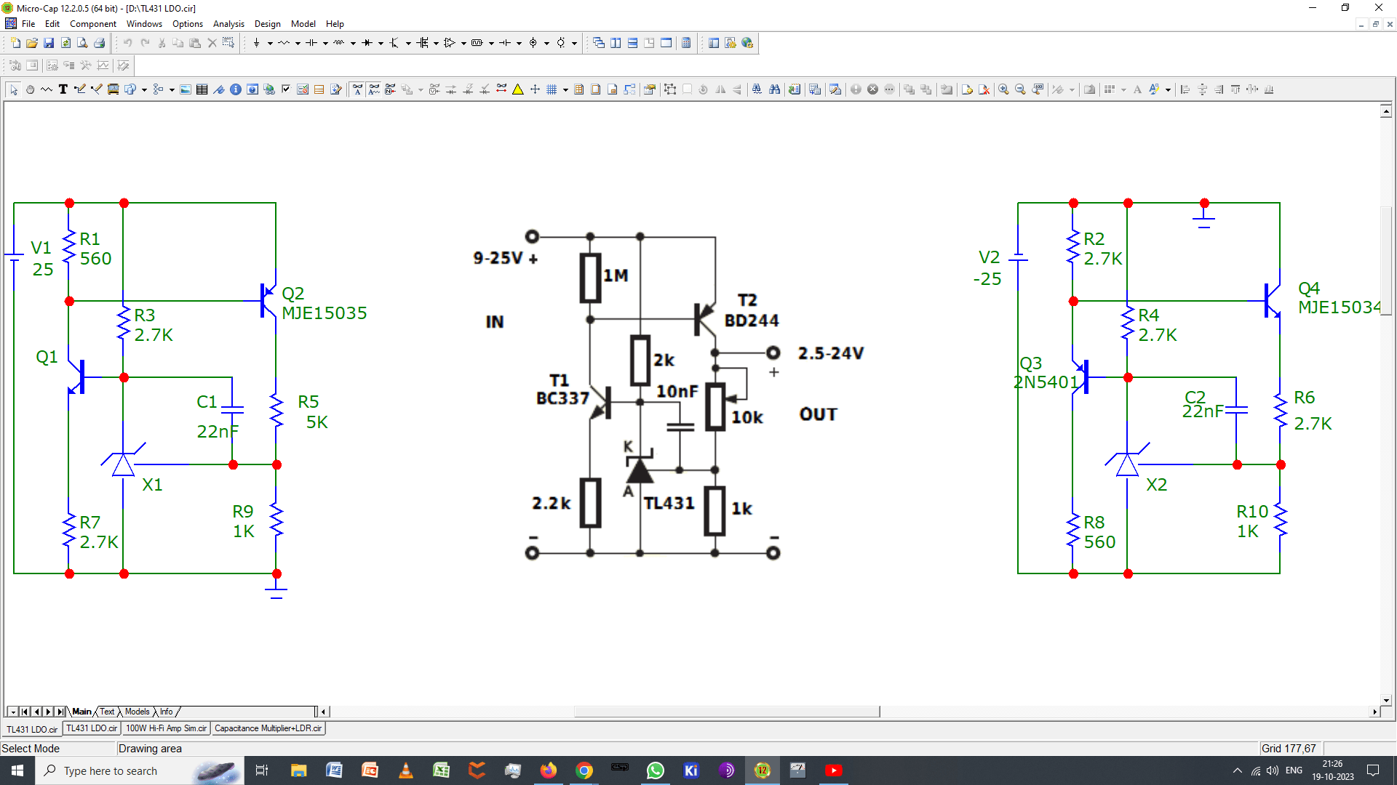Screen dimensions: 1397x785
Task: Open the calculator icon
Action: (x=686, y=43)
